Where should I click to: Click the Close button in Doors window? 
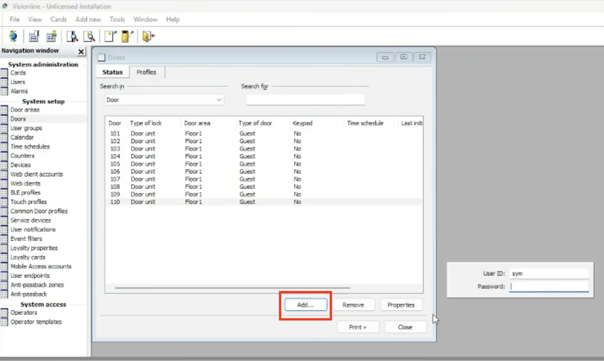tap(405, 327)
